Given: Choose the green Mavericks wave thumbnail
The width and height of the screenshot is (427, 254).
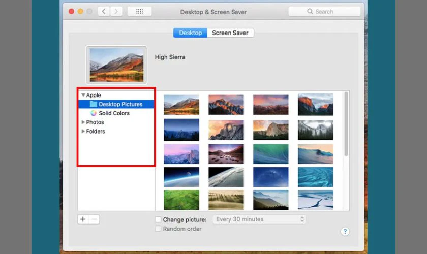Looking at the screenshot, I should 270,154.
